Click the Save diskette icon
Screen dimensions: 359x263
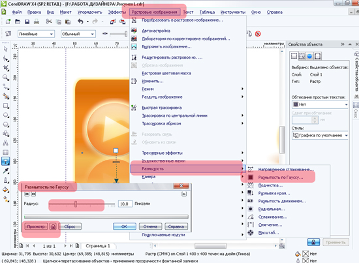pyautogui.click(x=27, y=22)
